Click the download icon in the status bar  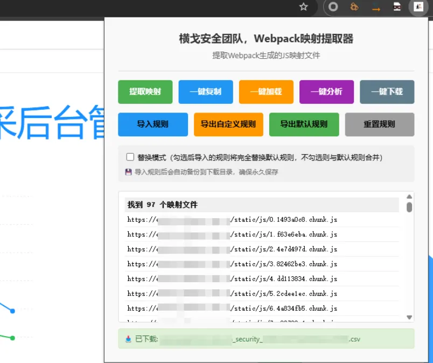click(128, 339)
